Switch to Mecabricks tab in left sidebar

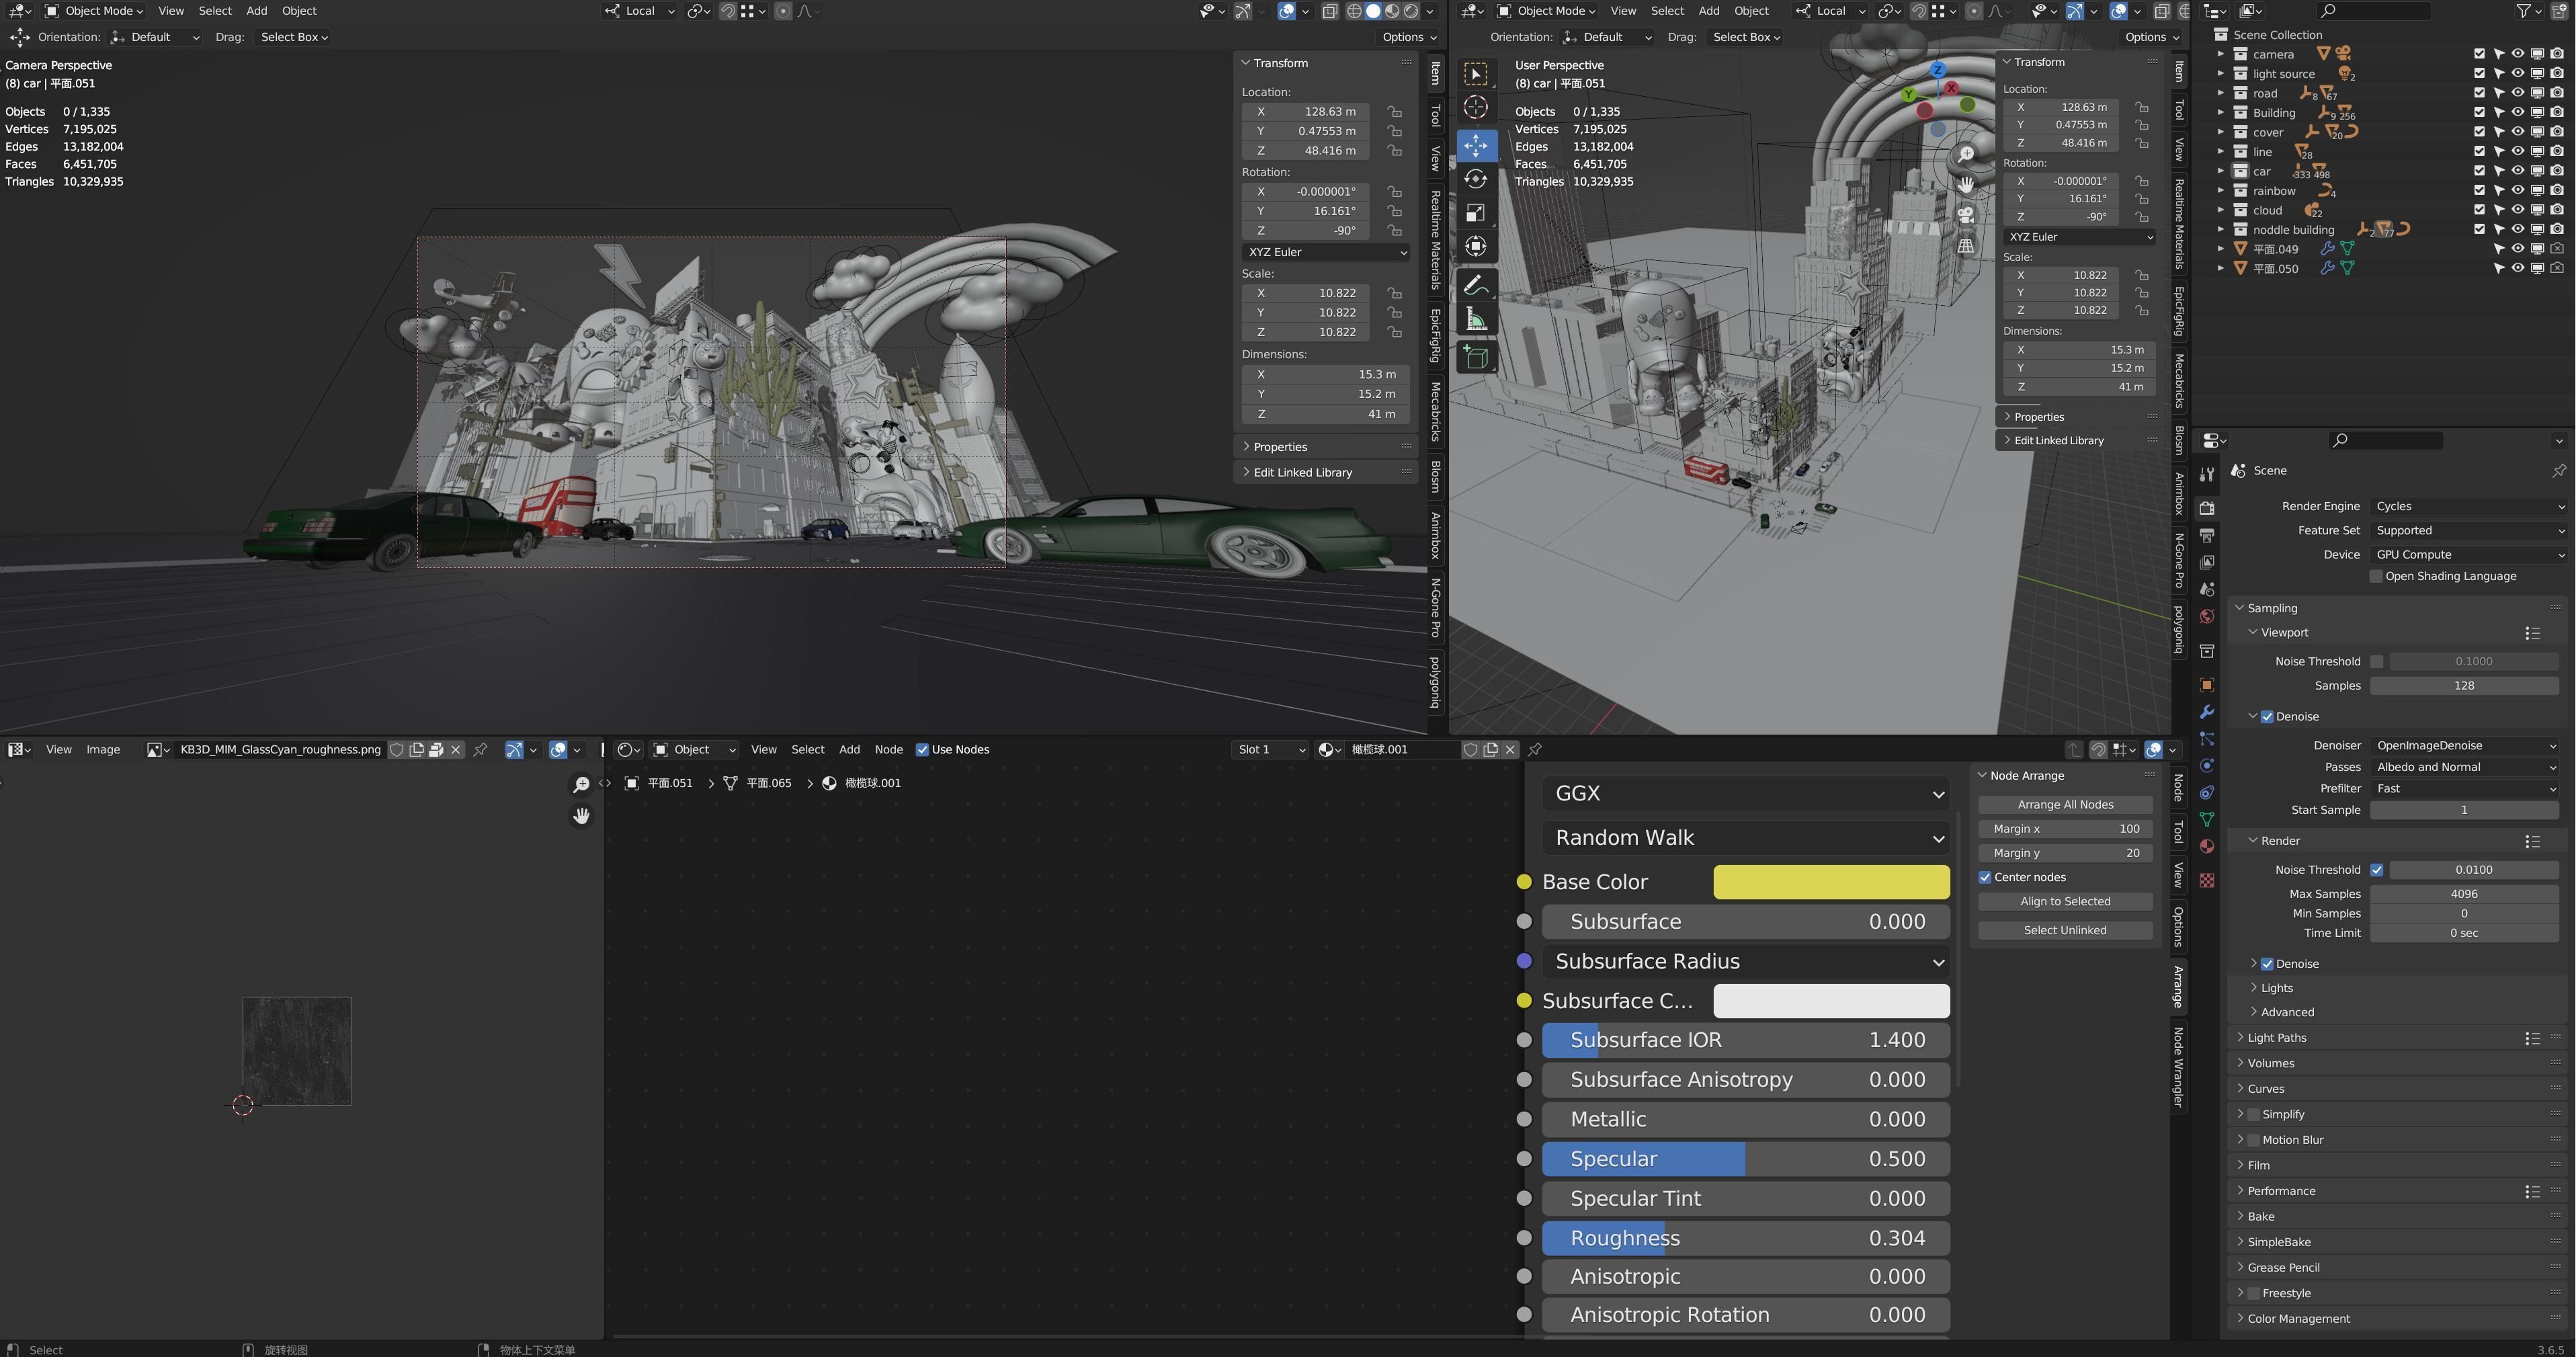[1435, 412]
